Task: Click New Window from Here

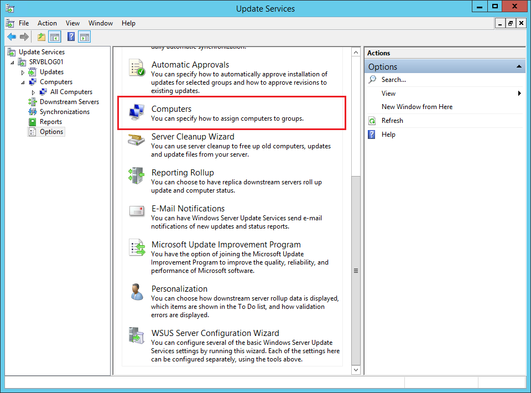Action: (417, 107)
